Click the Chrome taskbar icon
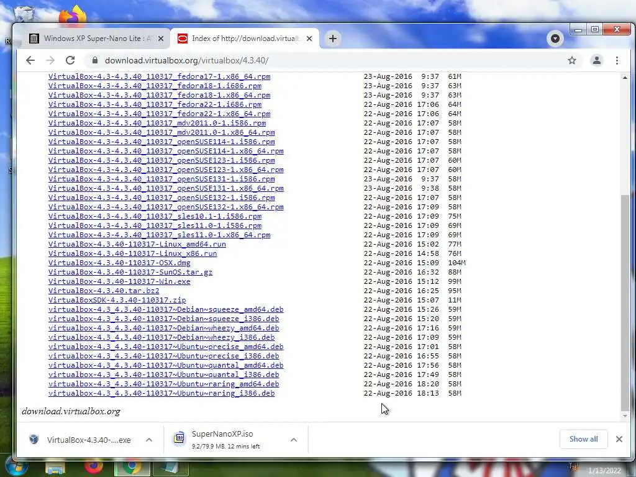Screen dimensions: 636x477 coord(132,468)
